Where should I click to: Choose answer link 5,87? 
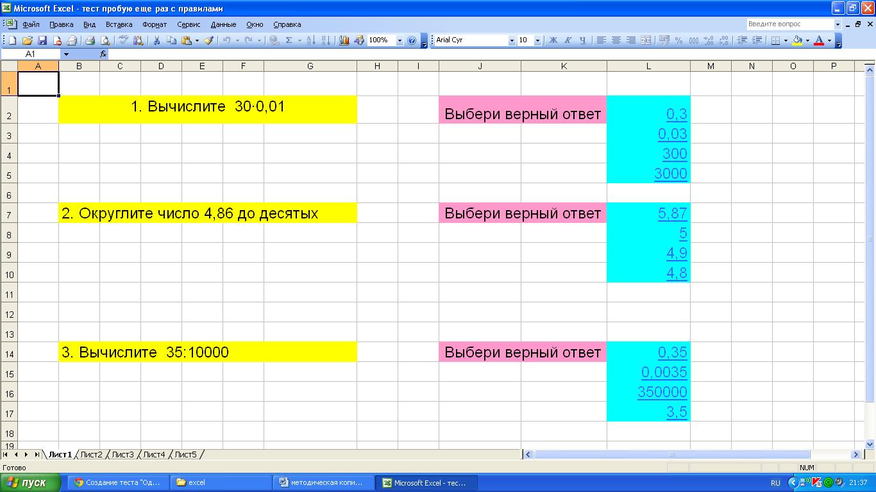pos(673,213)
